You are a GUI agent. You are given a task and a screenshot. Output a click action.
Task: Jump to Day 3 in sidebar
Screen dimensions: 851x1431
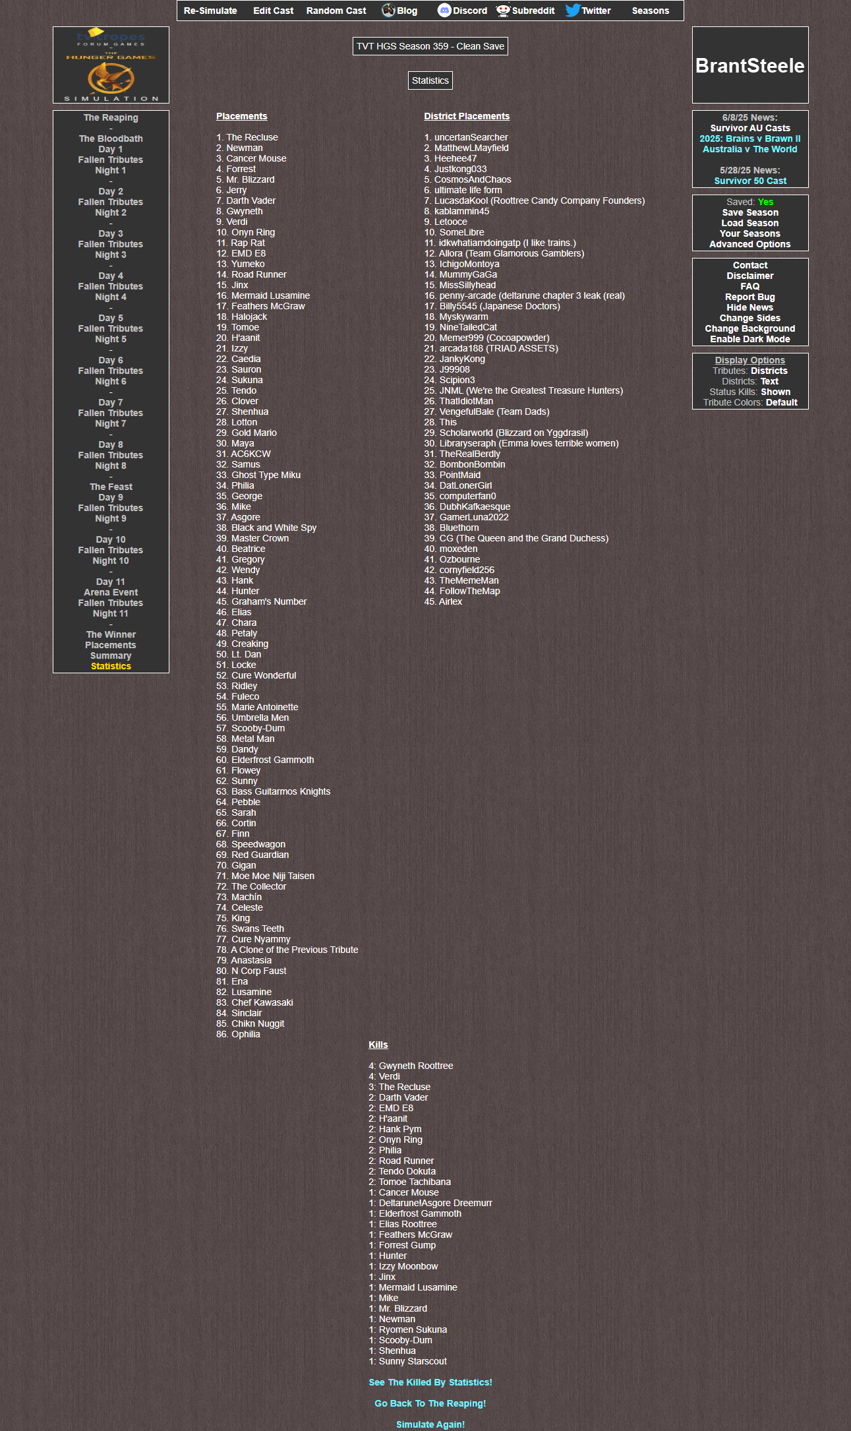pos(111,233)
